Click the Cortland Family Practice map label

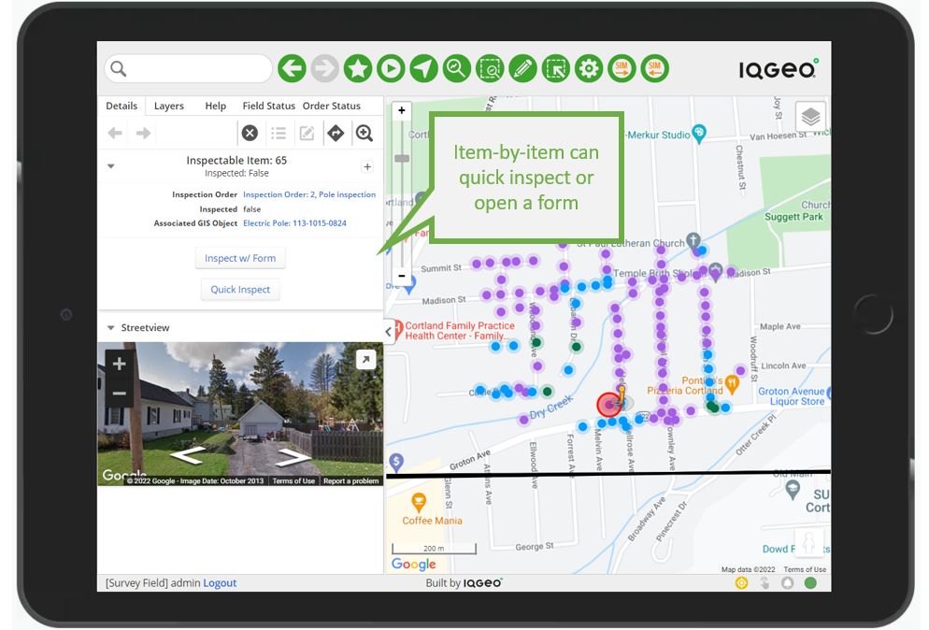460,331
